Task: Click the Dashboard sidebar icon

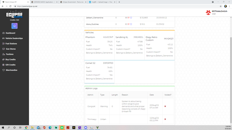Action: 3,33
